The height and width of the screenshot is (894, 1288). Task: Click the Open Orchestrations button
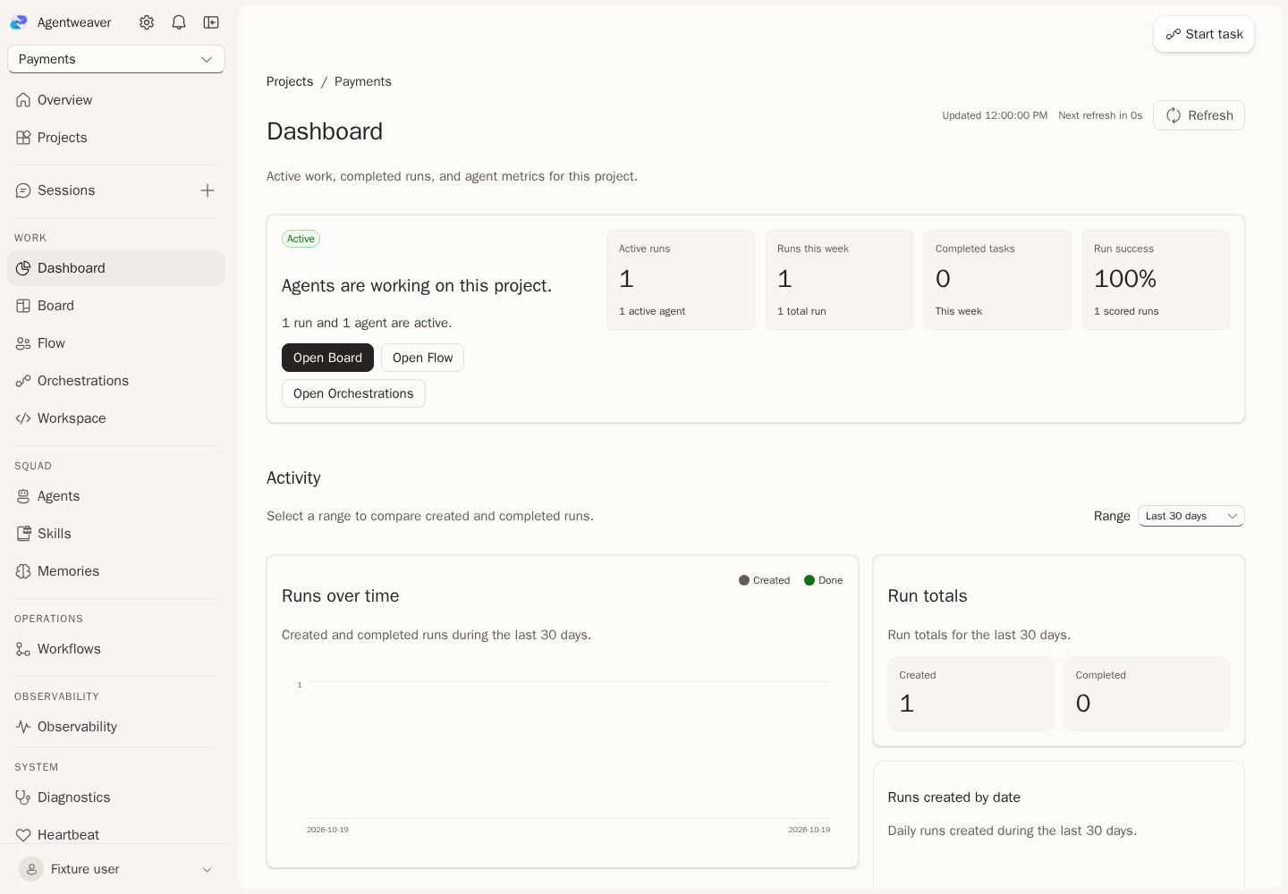click(x=353, y=393)
